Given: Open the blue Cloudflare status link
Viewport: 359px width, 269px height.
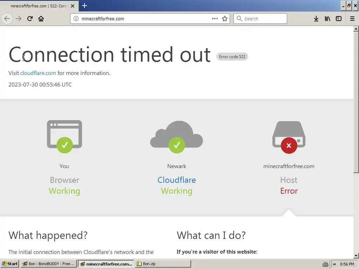Looking at the screenshot, I should [x=177, y=180].
